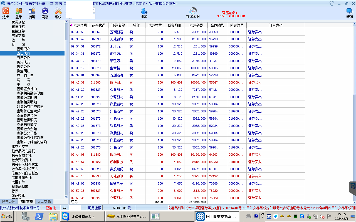The image size is (356, 222).
Task: Sort by the 成交时间 column header
Action: point(80,25)
